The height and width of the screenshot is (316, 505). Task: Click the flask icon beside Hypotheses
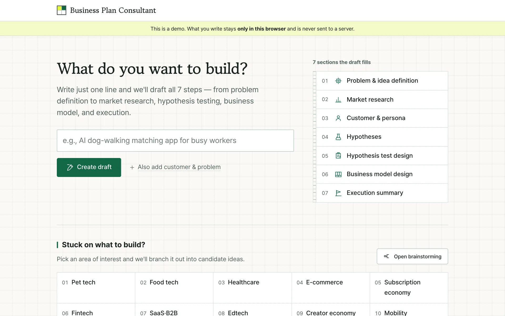[338, 137]
